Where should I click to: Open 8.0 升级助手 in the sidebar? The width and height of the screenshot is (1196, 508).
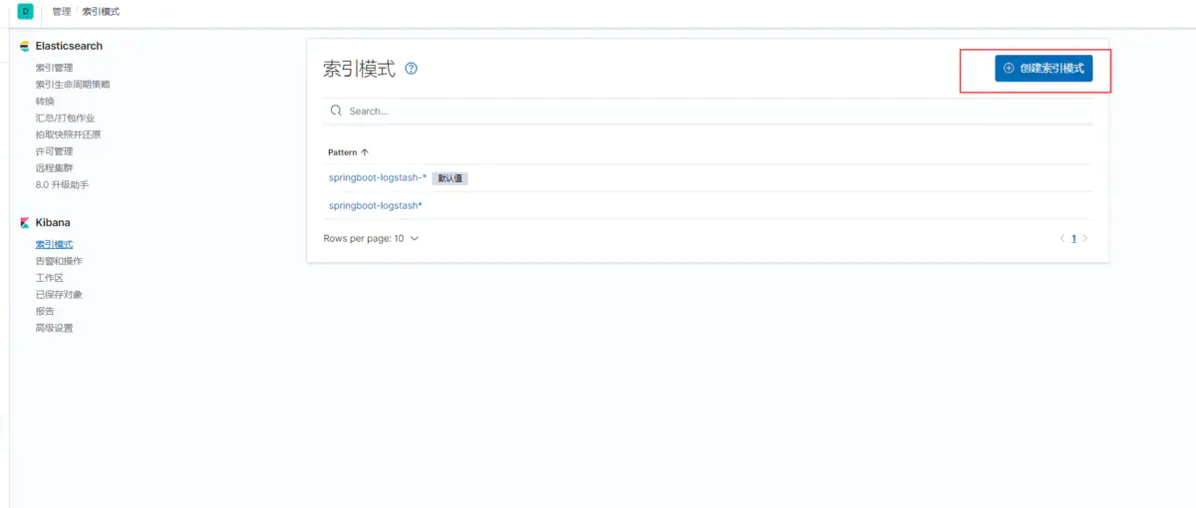(63, 184)
